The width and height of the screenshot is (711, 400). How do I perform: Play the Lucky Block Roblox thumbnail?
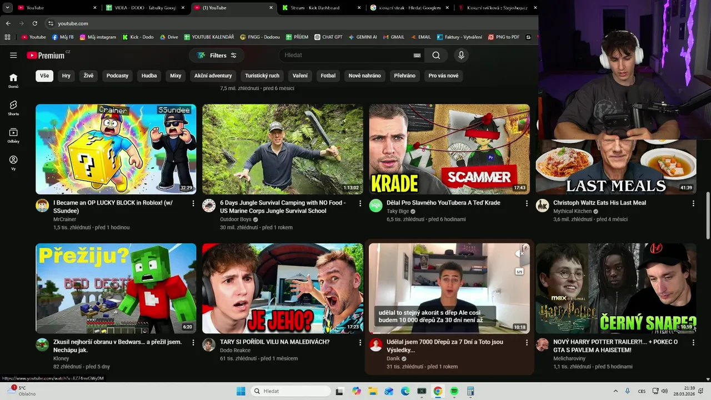point(116,149)
